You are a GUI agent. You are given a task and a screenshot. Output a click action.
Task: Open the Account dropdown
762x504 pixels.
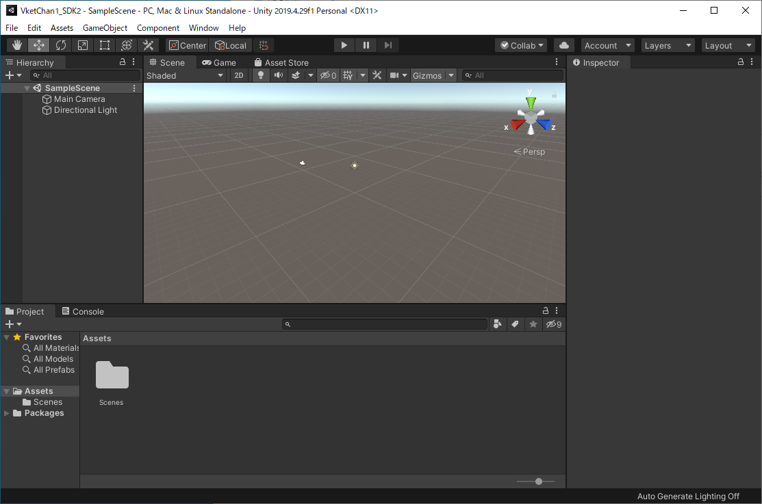point(607,44)
